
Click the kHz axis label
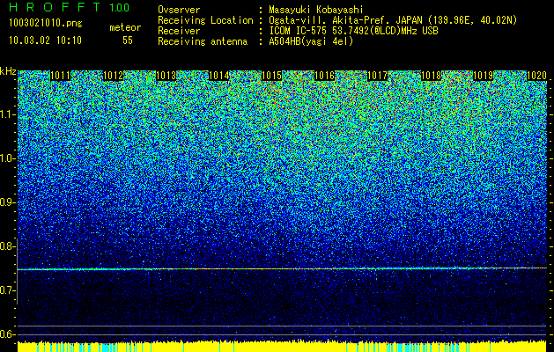point(8,71)
